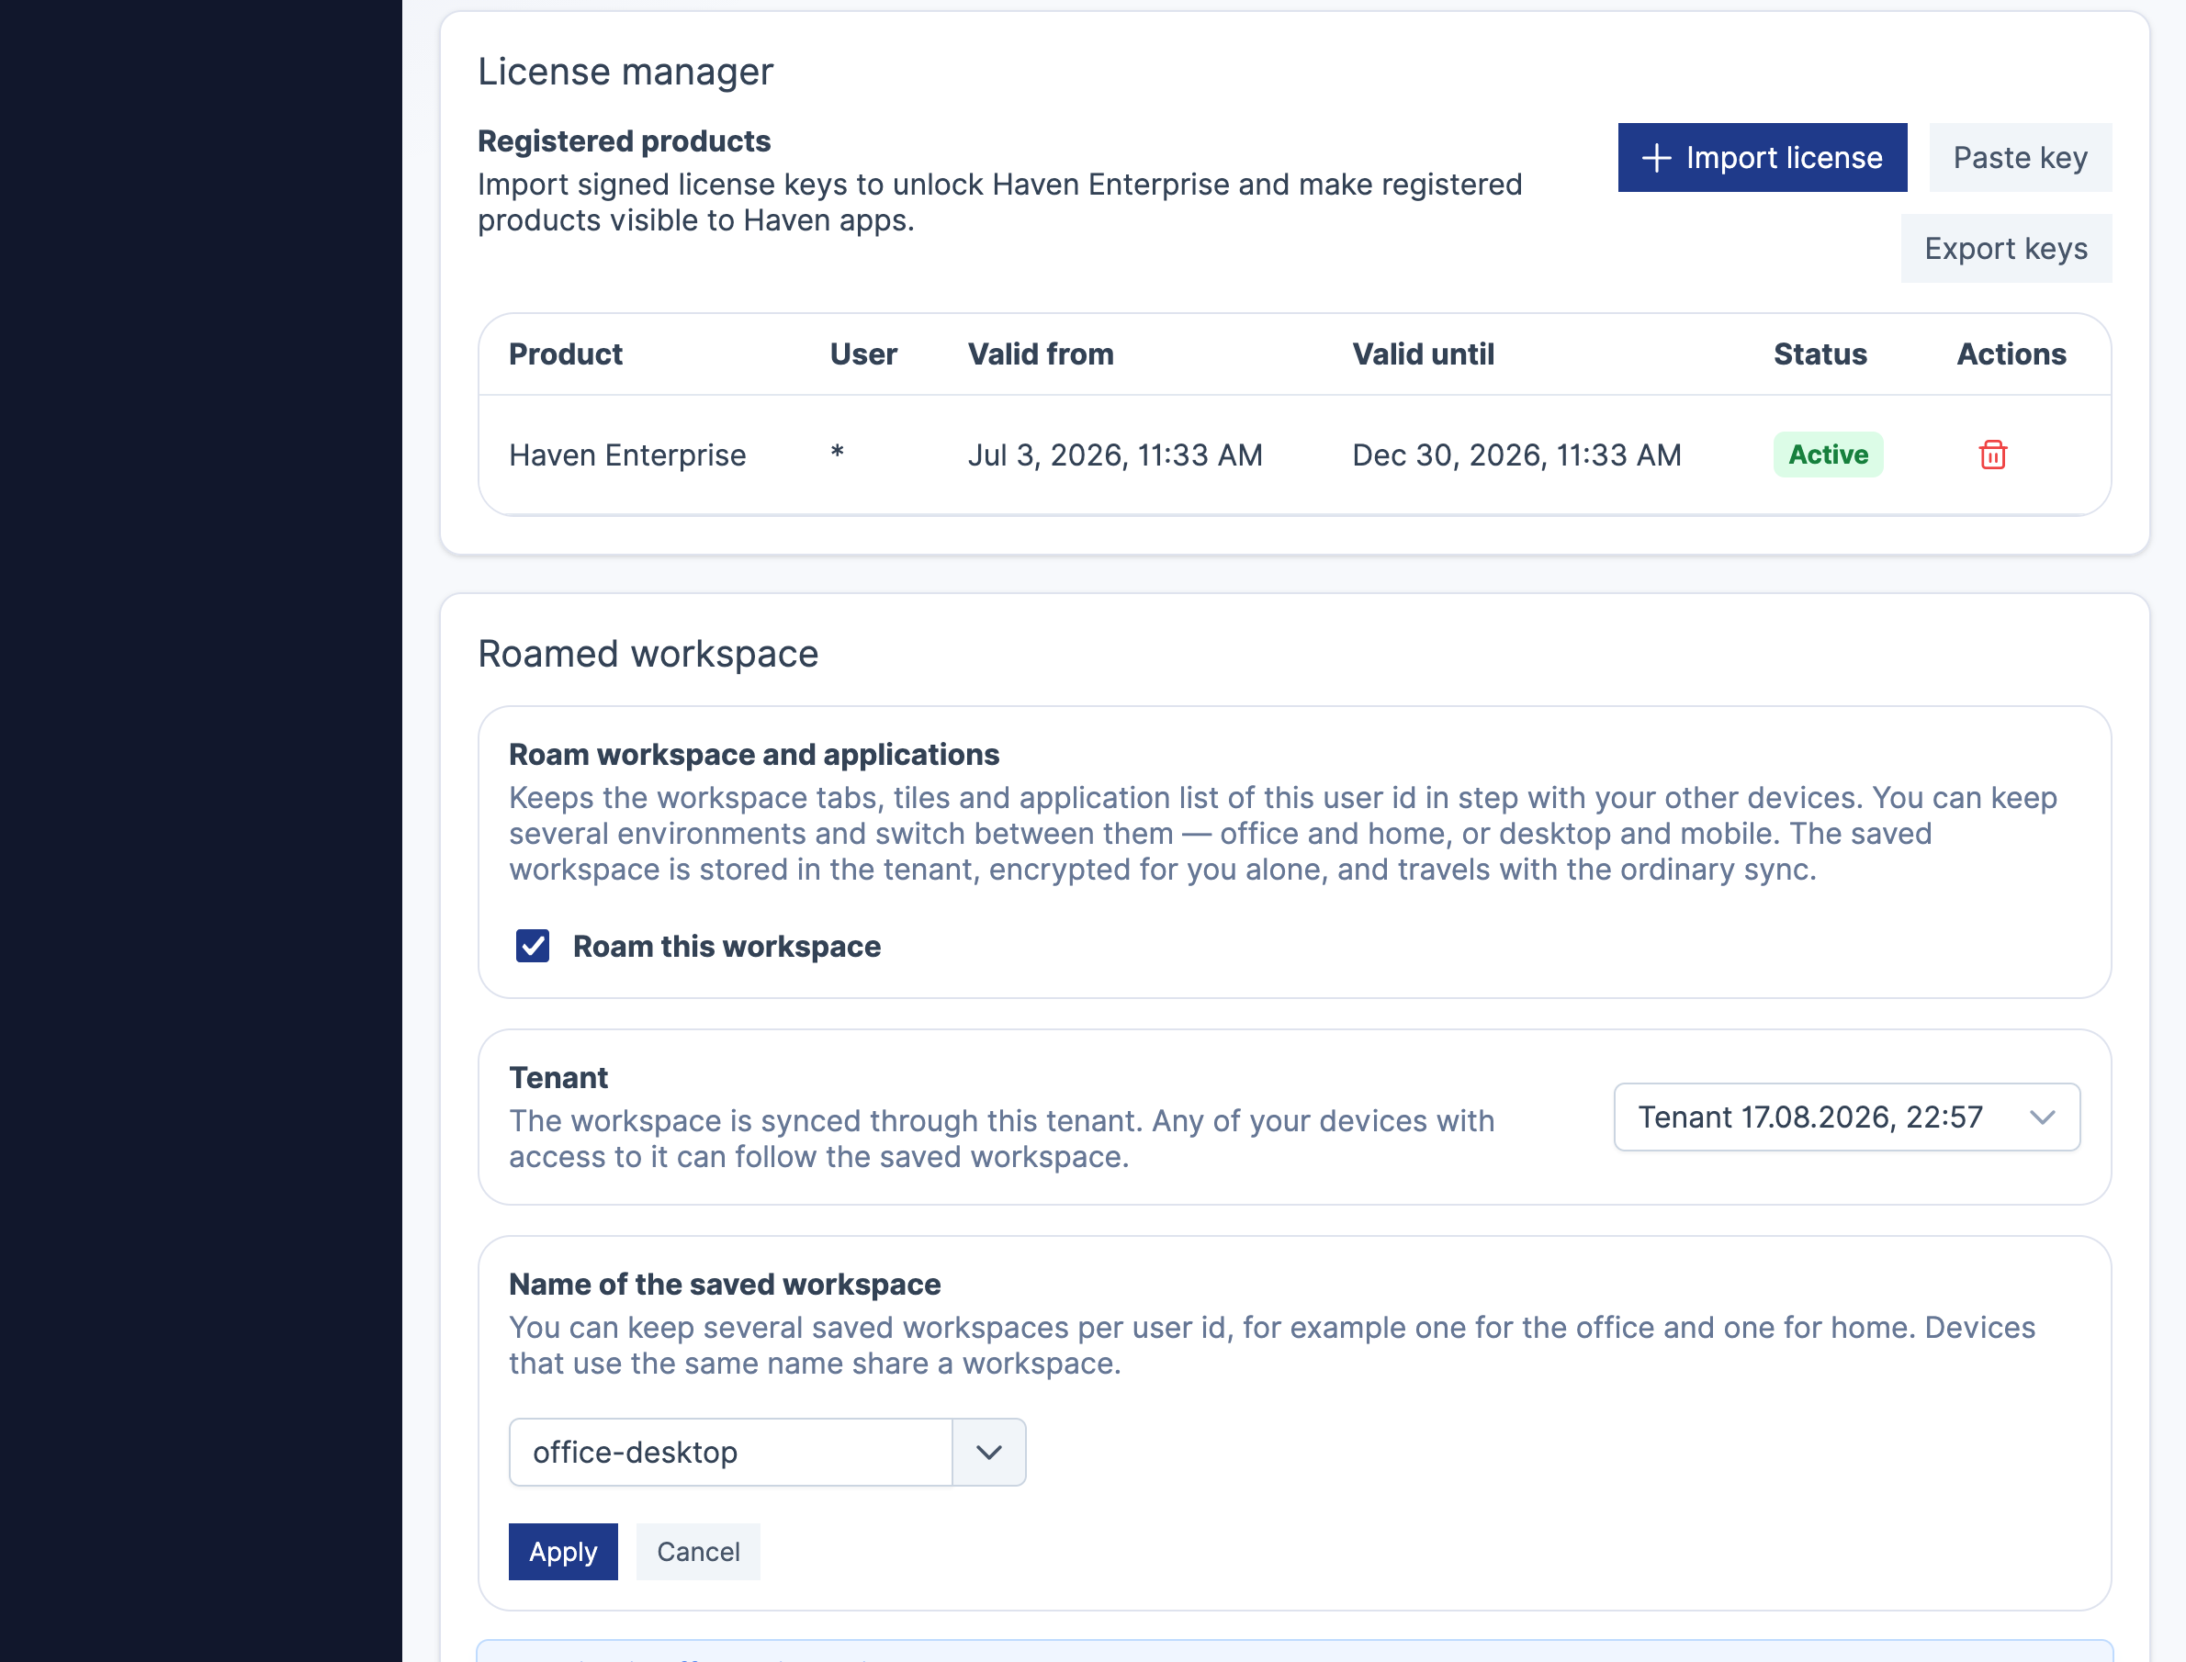The image size is (2186, 1662).
Task: Click the Name of the saved workspace heading
Action: [x=725, y=1284]
